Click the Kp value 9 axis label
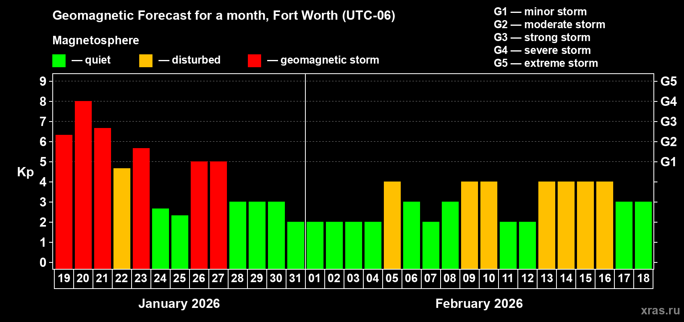This screenshot has width=684, height=322. click(x=43, y=81)
